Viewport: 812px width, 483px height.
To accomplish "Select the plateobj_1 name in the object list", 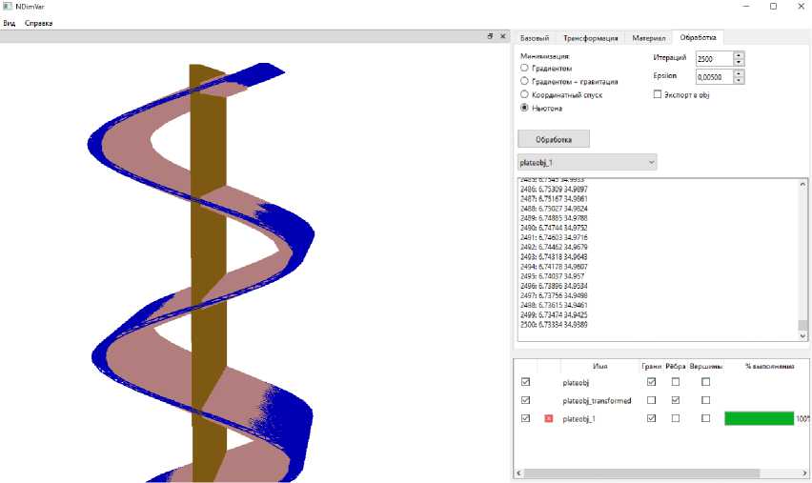I will [x=579, y=419].
